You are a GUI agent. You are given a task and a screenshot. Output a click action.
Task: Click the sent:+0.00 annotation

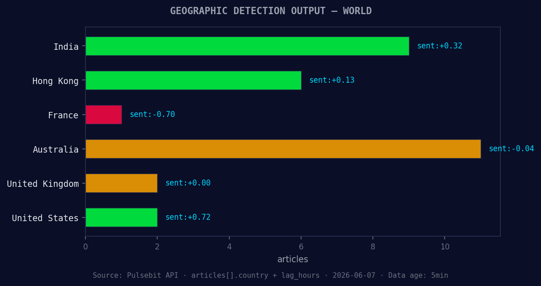tap(188, 183)
